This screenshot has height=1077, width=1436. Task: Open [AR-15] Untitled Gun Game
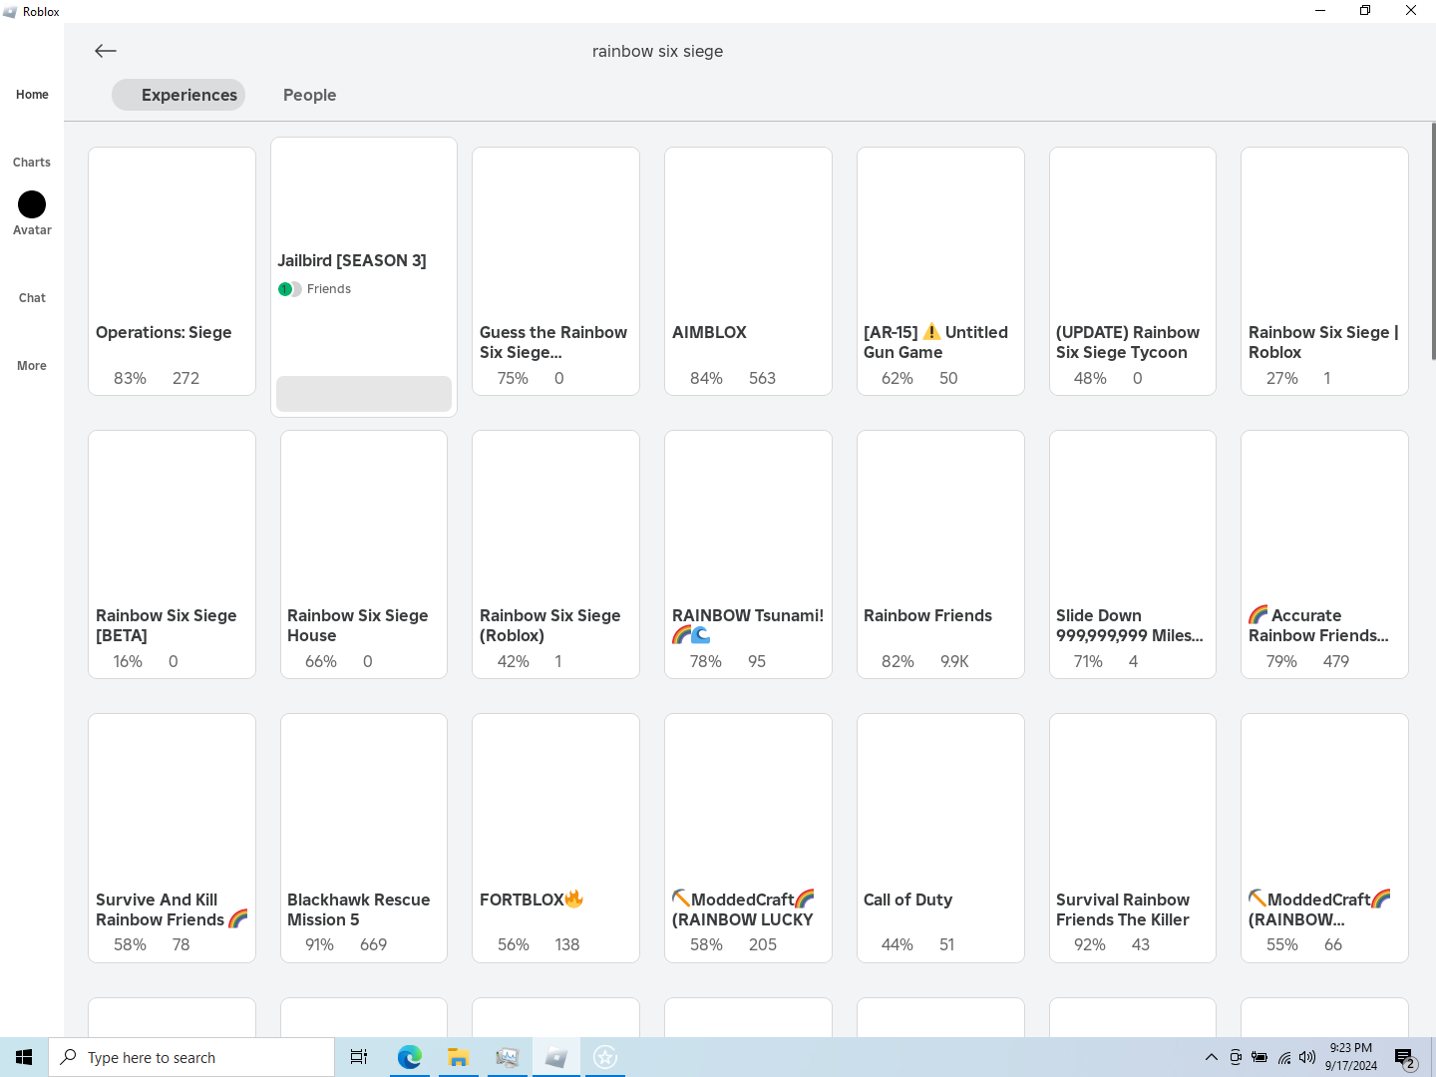point(940,271)
